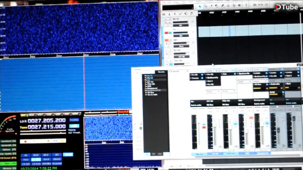Select the Listen speaker tool in DAW toolbar
Viewport: 303px width, 170px height.
click(240, 5)
